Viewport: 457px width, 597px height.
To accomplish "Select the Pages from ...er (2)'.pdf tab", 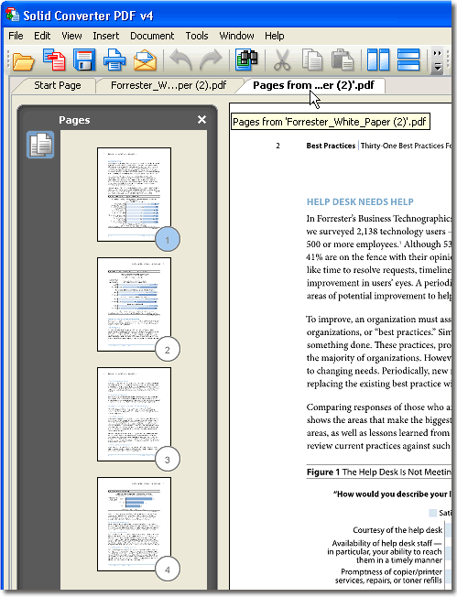I will [x=313, y=85].
